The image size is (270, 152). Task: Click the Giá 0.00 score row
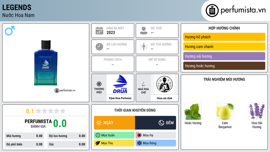tap(67, 144)
